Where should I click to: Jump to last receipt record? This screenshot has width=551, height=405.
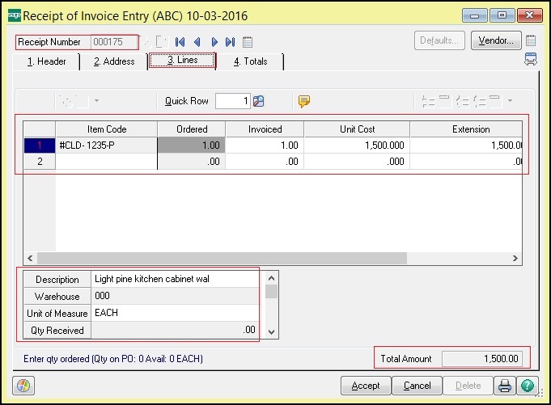pyautogui.click(x=231, y=42)
